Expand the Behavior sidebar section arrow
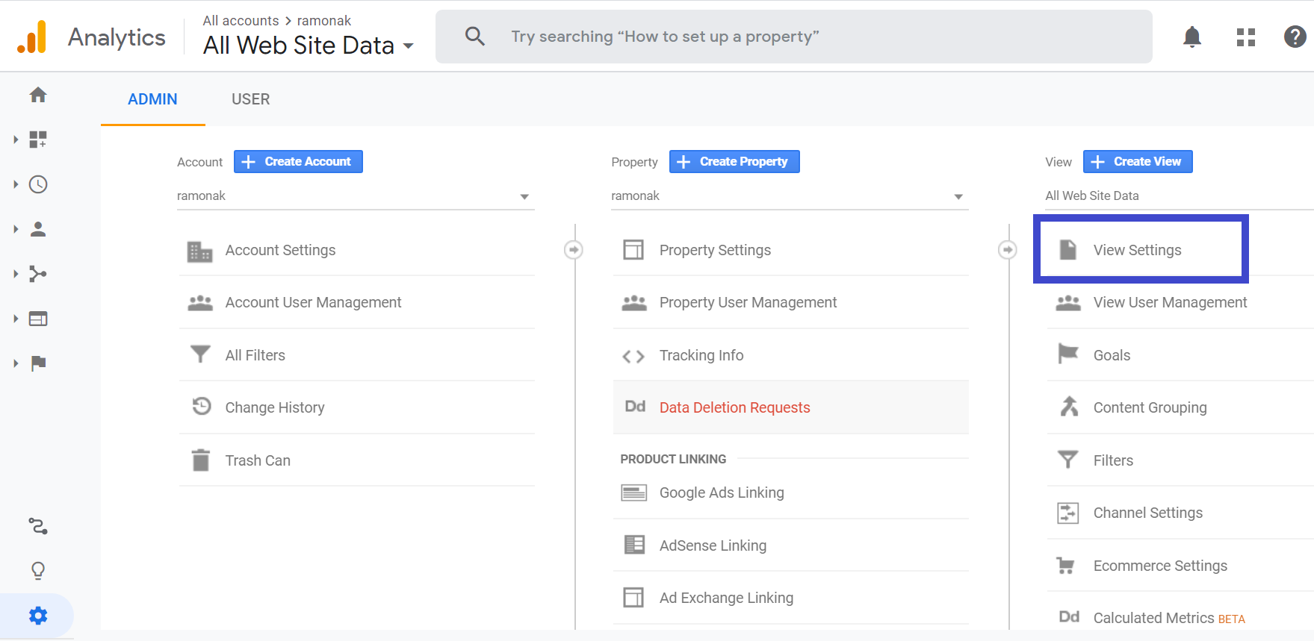The width and height of the screenshot is (1314, 641). [16, 319]
